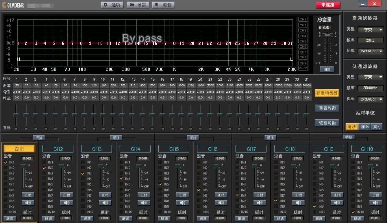Mute CH4 with its speaker icon

point(144,203)
